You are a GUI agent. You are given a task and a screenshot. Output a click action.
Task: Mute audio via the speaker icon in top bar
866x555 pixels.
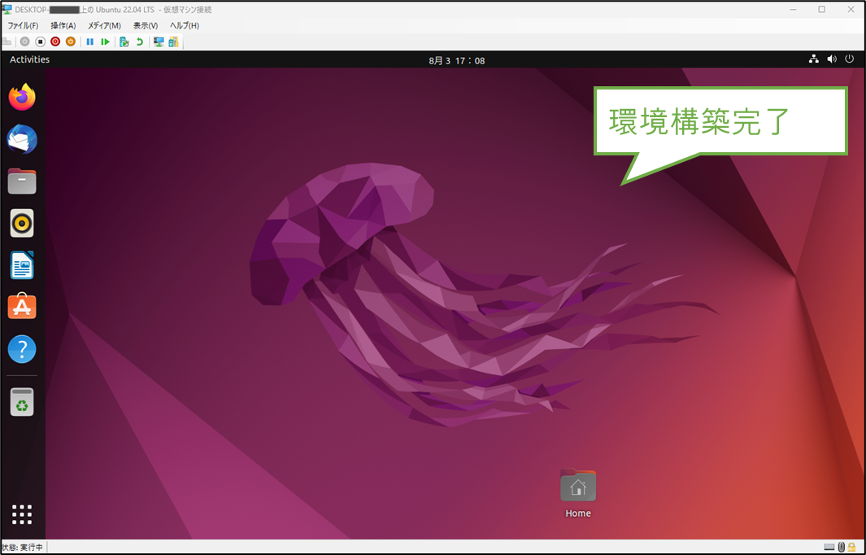(x=831, y=59)
